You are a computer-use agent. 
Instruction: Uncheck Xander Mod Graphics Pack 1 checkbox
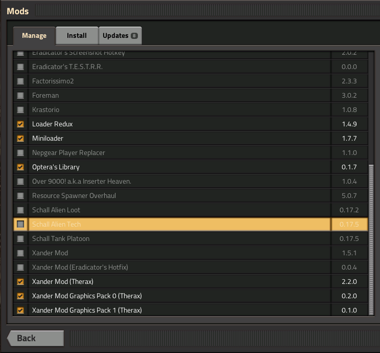pos(20,310)
